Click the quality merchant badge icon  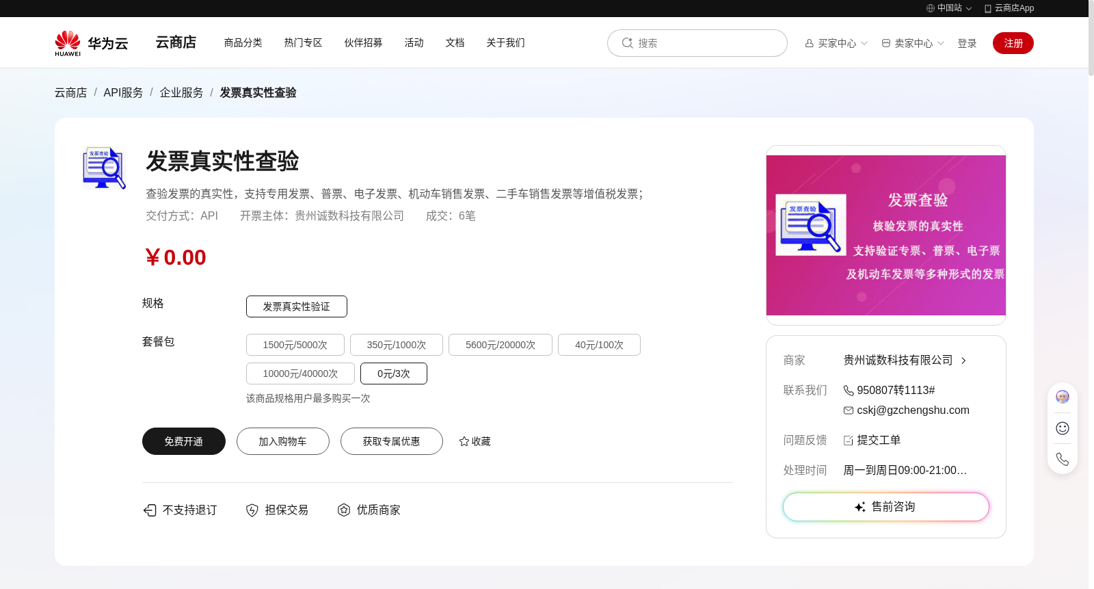click(x=344, y=510)
